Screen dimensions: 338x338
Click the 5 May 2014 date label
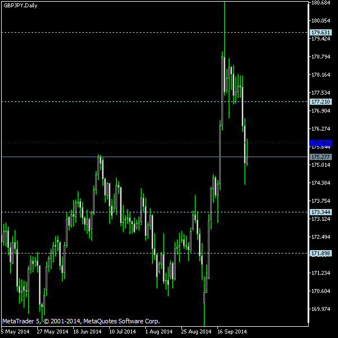click(15, 332)
